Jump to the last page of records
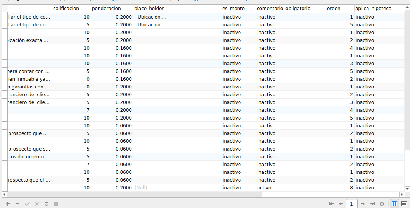This screenshot has width=410, height=208. click(x=372, y=204)
